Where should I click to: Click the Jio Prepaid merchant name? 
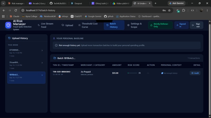coord(86,72)
